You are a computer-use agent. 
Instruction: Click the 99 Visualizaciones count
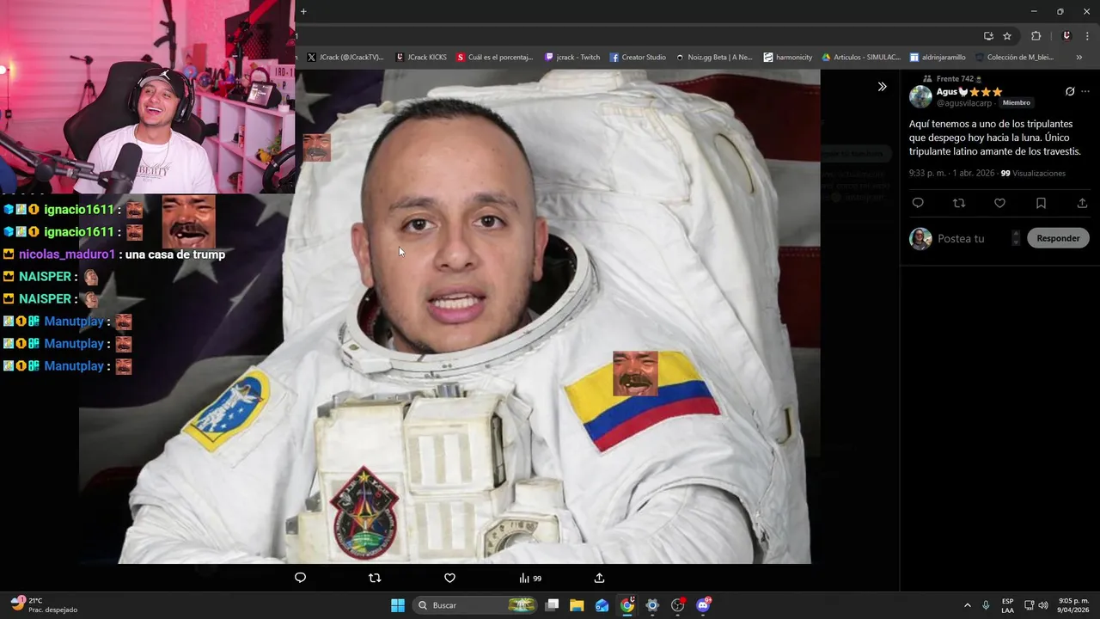point(1033,174)
